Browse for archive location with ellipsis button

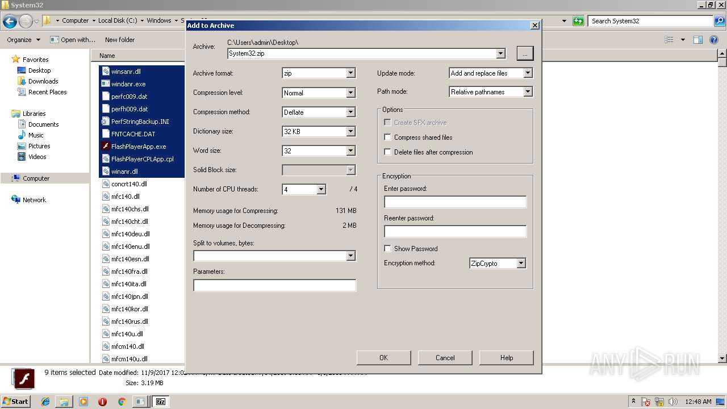click(525, 53)
